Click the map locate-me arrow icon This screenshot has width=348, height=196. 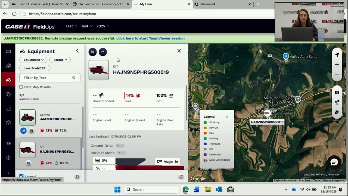click(337, 55)
